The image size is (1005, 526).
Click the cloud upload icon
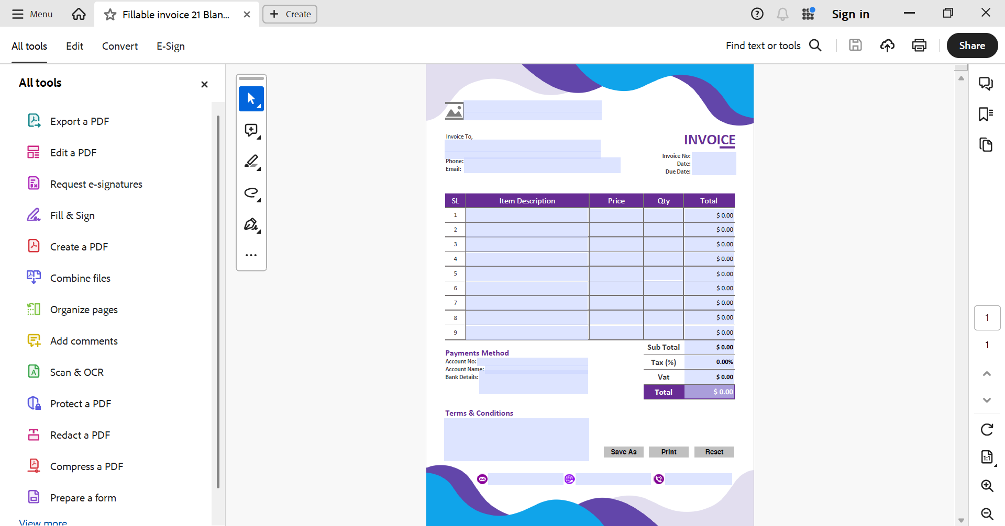coord(887,45)
